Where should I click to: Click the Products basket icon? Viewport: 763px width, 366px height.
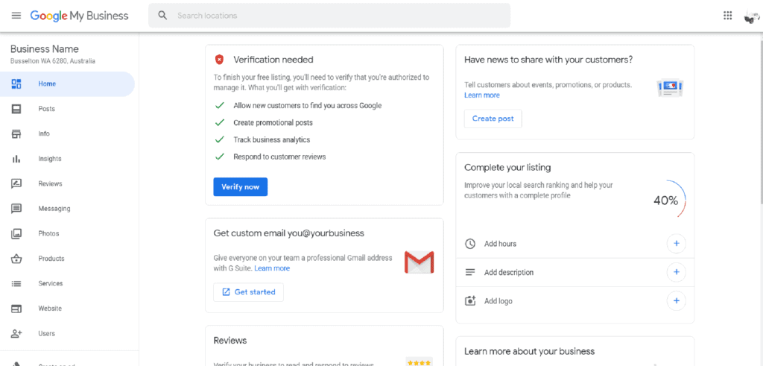click(16, 259)
